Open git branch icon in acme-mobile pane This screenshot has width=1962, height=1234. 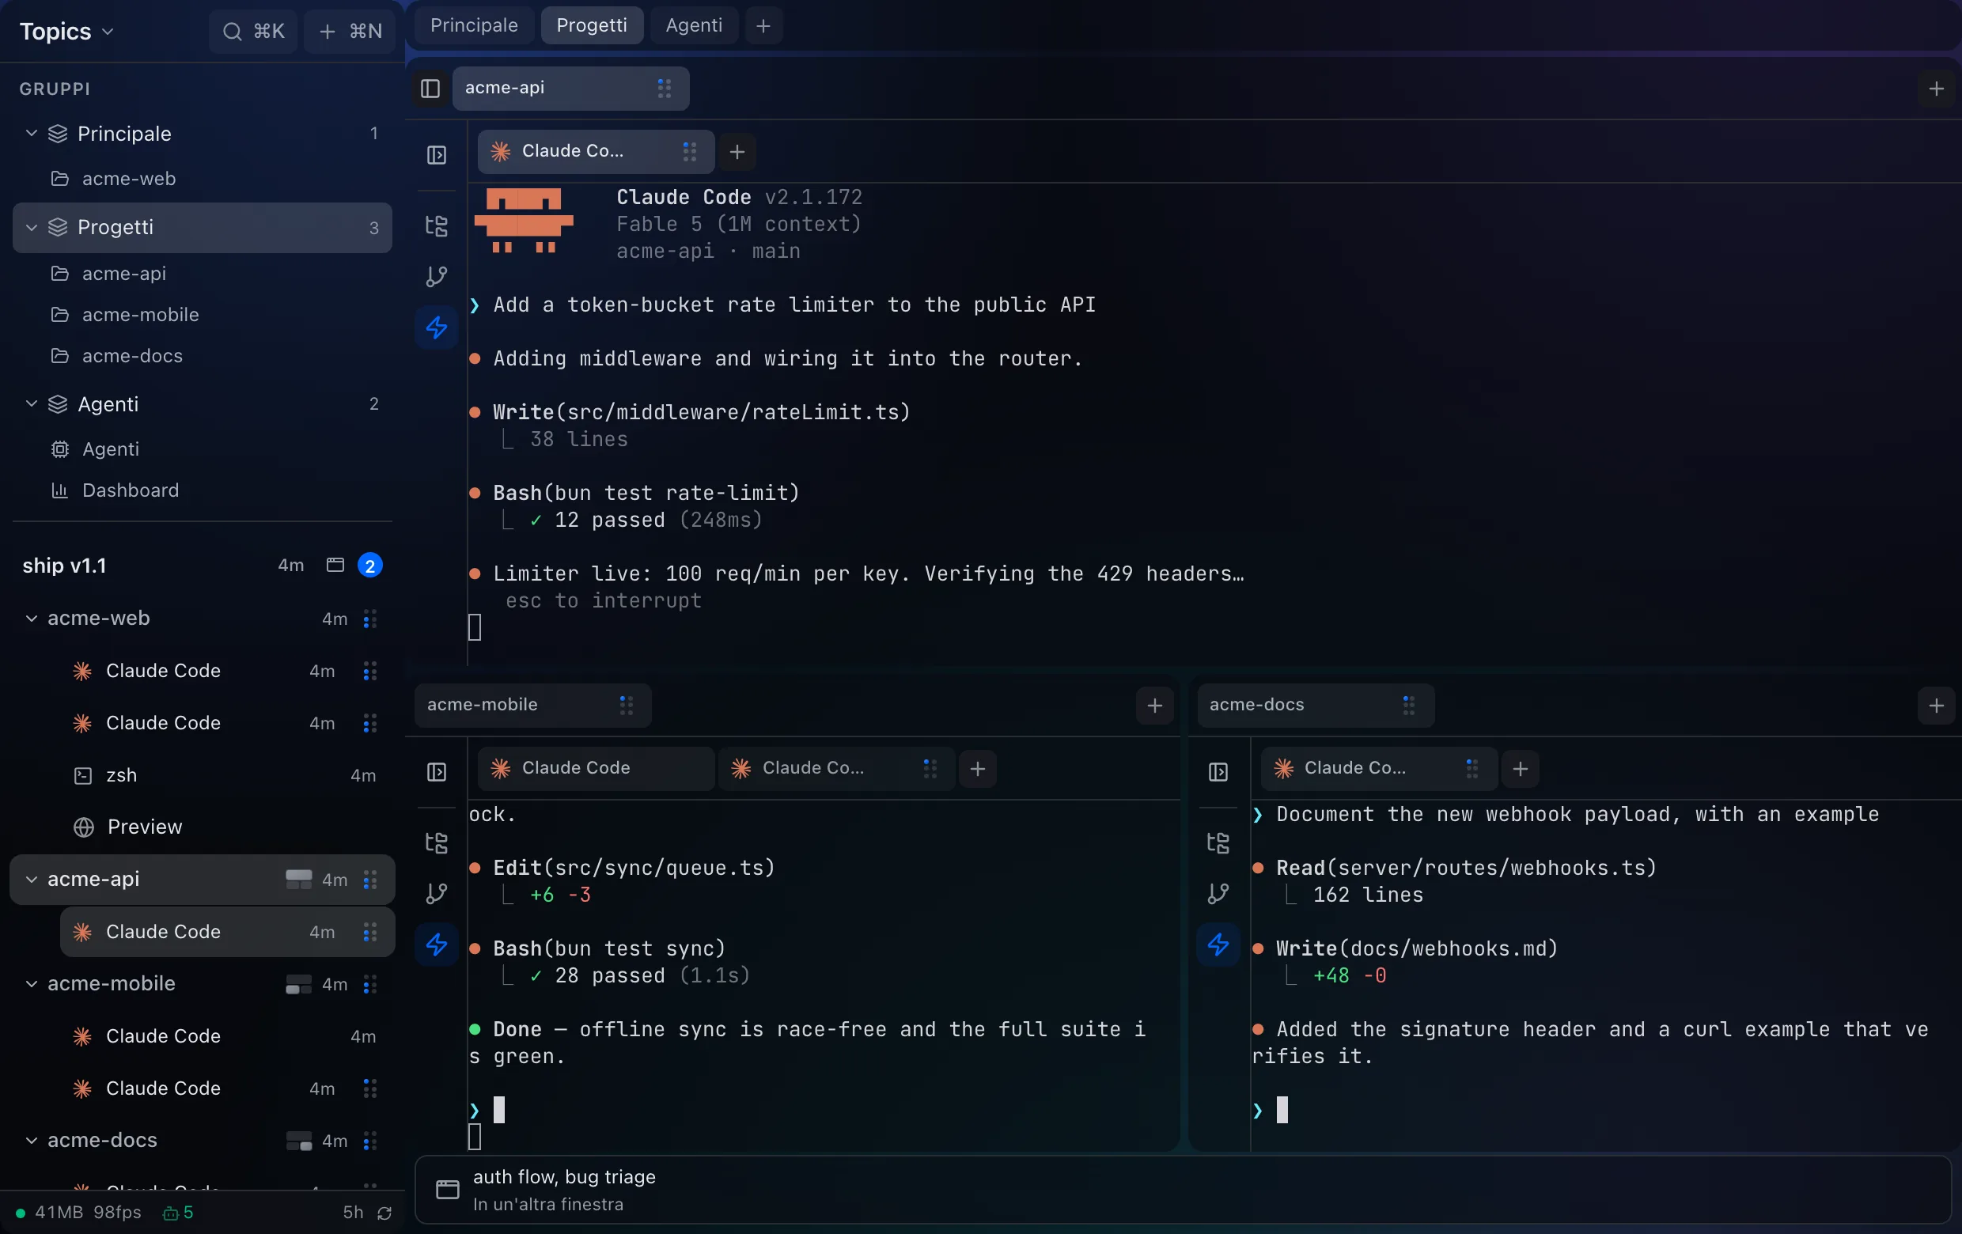(x=437, y=894)
